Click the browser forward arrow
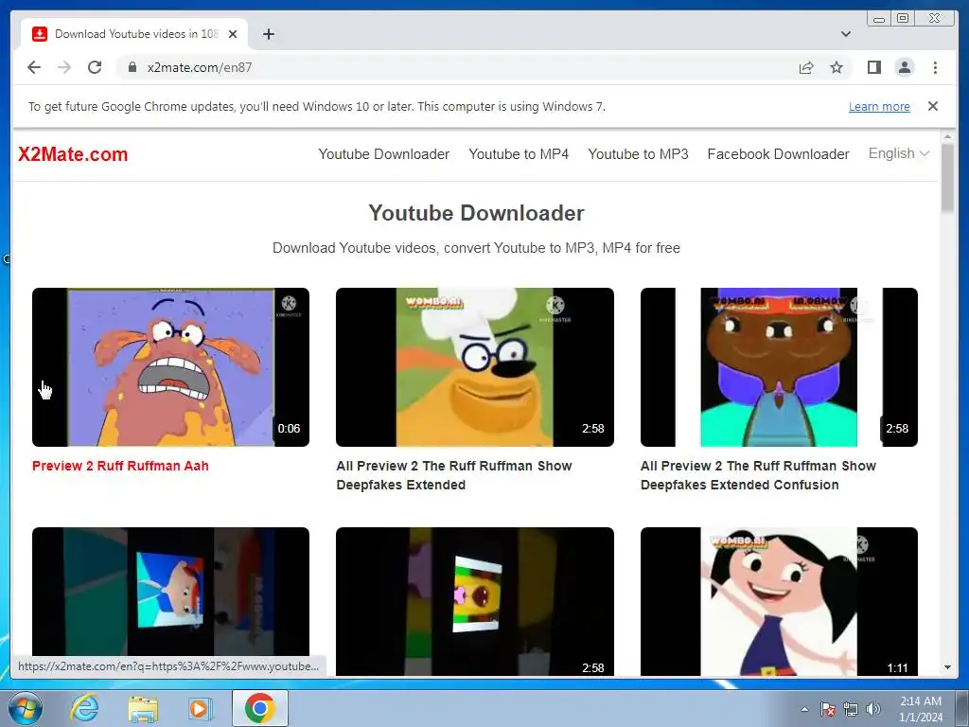 64,67
